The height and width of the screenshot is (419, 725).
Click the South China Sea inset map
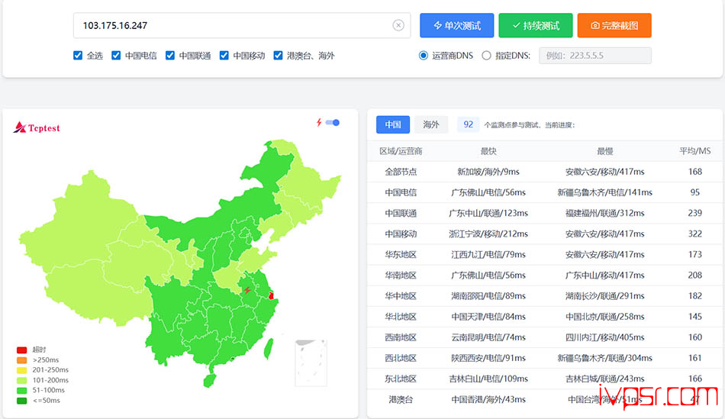point(311,363)
